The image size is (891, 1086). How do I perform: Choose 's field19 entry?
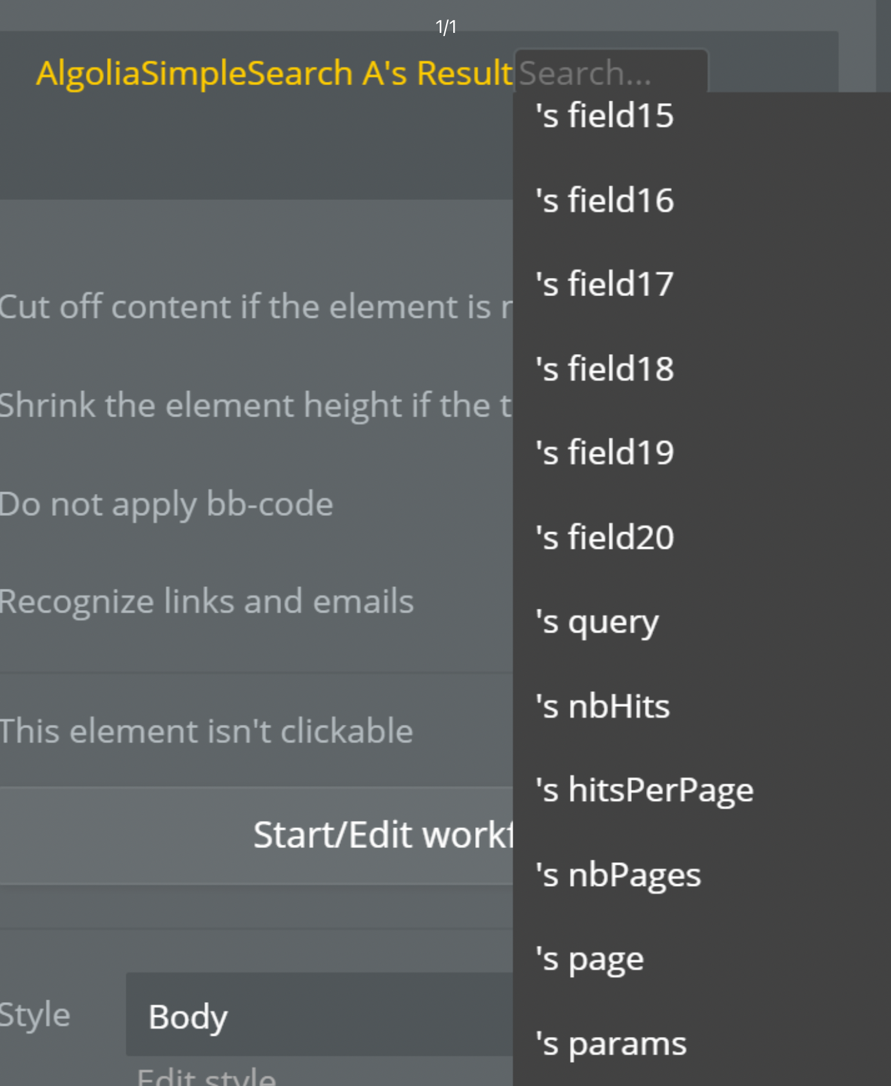pyautogui.click(x=701, y=453)
